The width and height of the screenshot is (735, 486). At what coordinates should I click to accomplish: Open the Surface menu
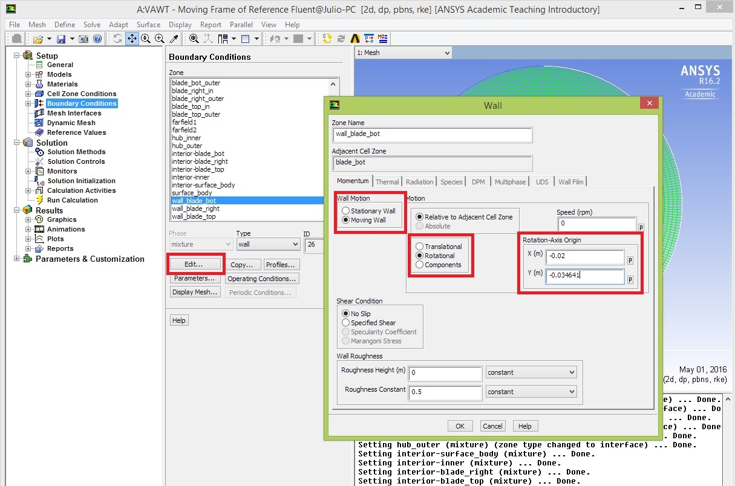click(x=148, y=25)
